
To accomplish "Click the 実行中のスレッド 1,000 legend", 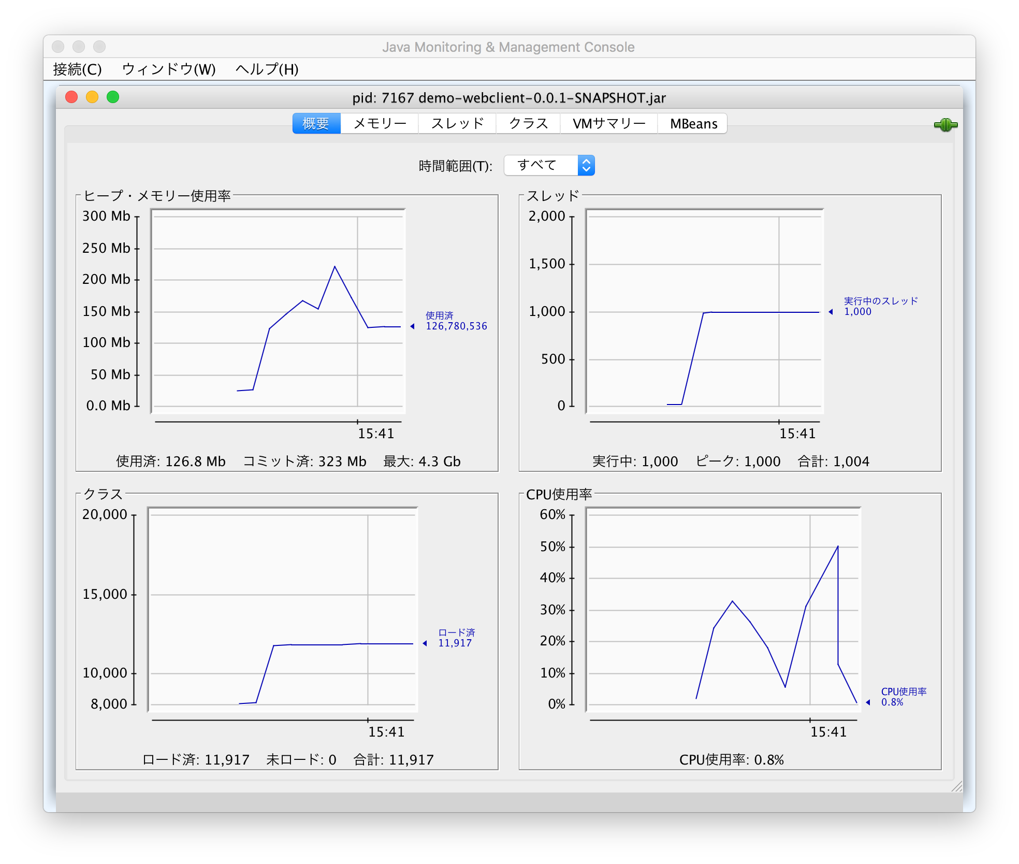I will [x=880, y=306].
